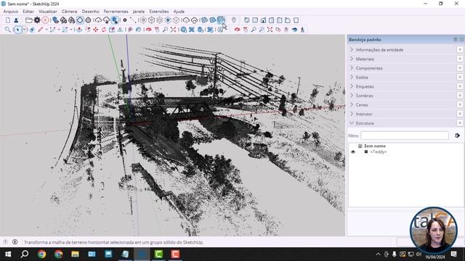Image resolution: width=465 pixels, height=261 pixels.
Task: Select the Rotate tool
Action: click(104, 30)
